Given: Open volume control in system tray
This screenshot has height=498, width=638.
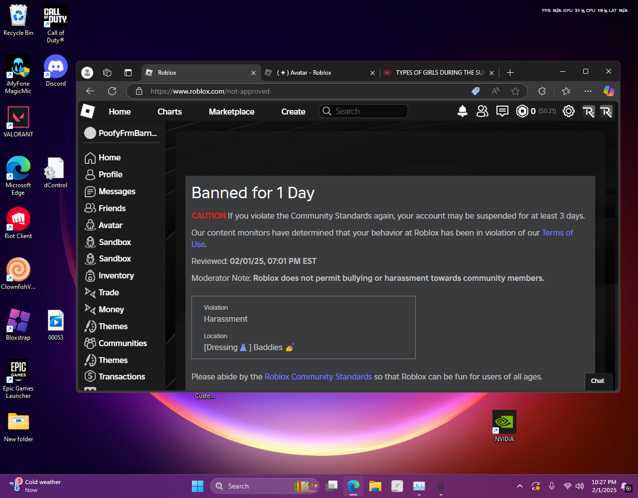Looking at the screenshot, I should [580, 486].
